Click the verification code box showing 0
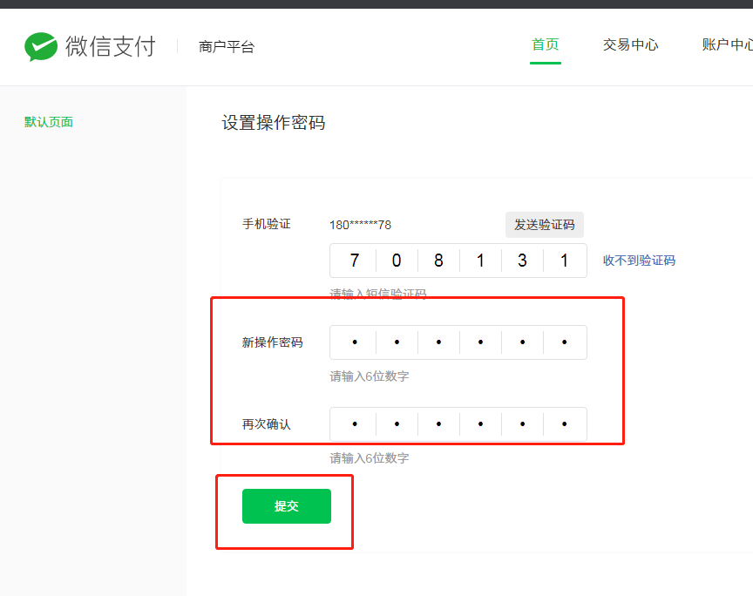Screen dimensions: 753x596 pyautogui.click(x=397, y=261)
